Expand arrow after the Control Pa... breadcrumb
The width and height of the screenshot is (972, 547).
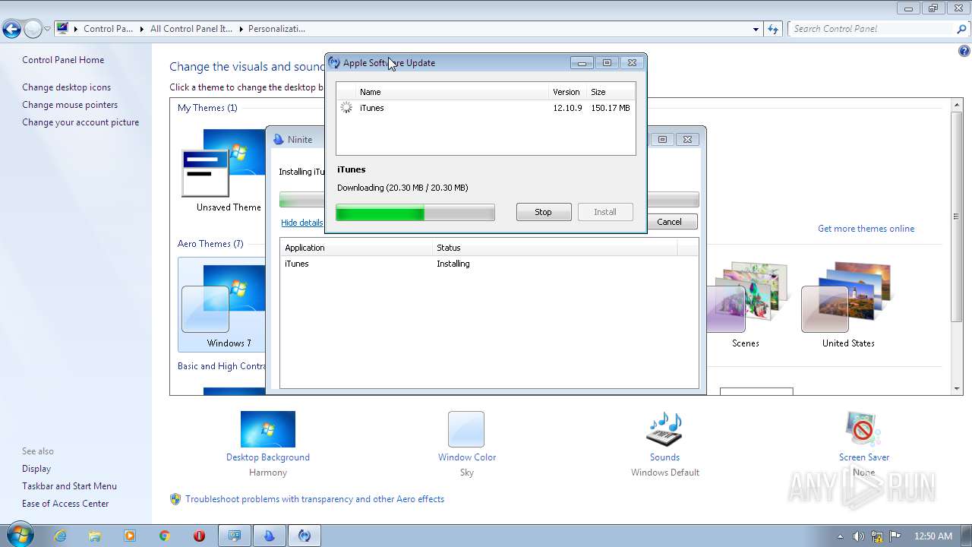point(140,29)
